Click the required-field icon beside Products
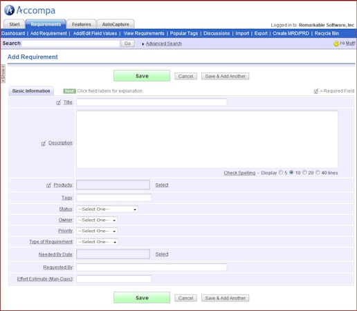Viewport: 357px width, 311px height. (x=48, y=185)
